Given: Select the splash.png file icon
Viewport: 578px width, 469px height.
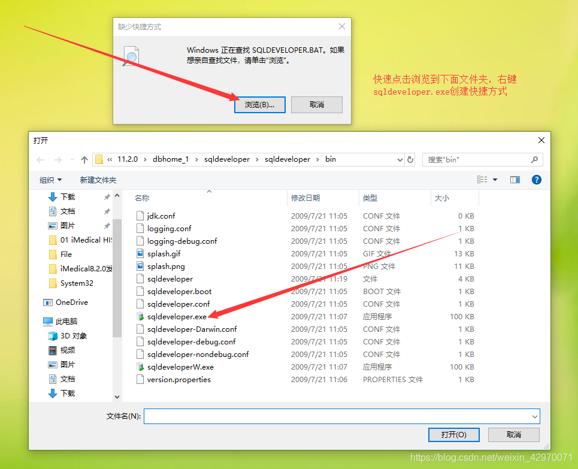Looking at the screenshot, I should point(140,266).
